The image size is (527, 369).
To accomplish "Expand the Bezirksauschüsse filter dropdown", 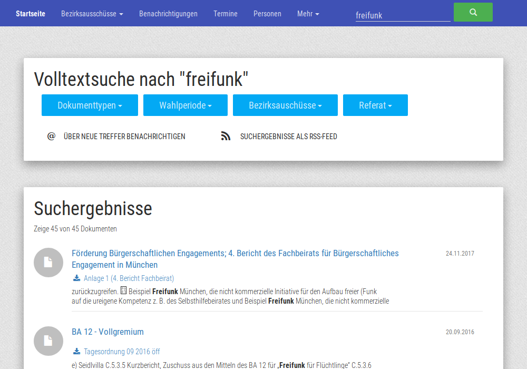I will point(285,105).
